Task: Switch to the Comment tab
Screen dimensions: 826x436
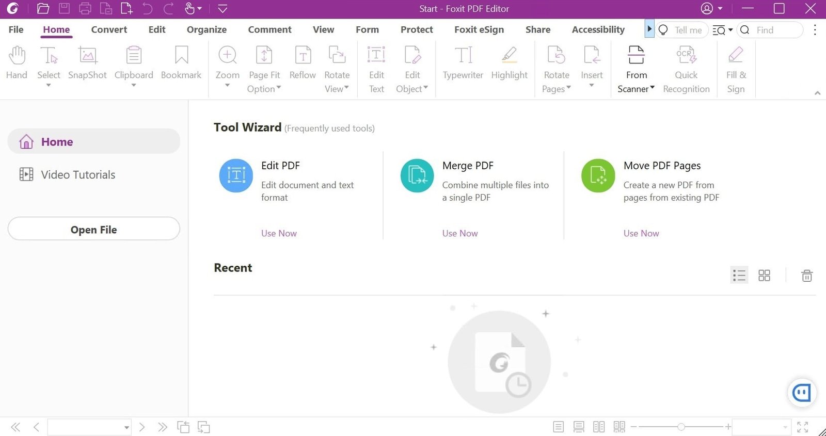Action: click(x=269, y=29)
